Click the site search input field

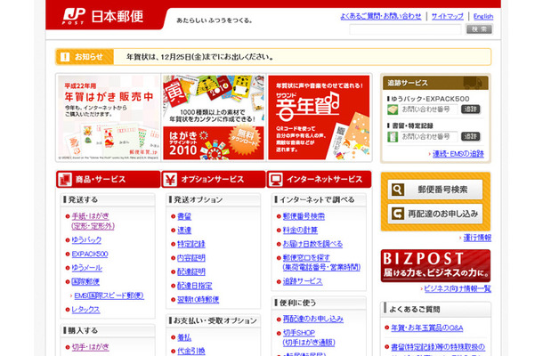point(405,29)
